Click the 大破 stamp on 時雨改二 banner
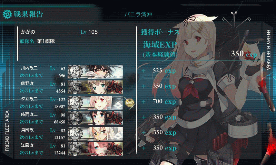Viewport: 276px width, 165px height. (x=115, y=118)
